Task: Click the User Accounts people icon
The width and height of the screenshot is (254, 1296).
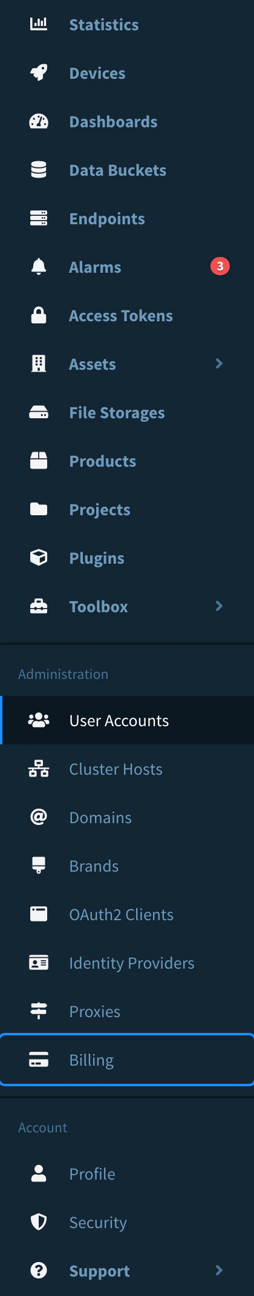Action: 39,720
